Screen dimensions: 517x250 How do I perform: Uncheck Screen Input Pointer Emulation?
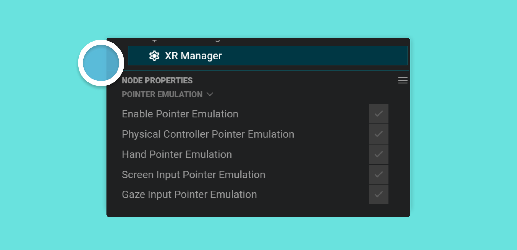(x=379, y=174)
